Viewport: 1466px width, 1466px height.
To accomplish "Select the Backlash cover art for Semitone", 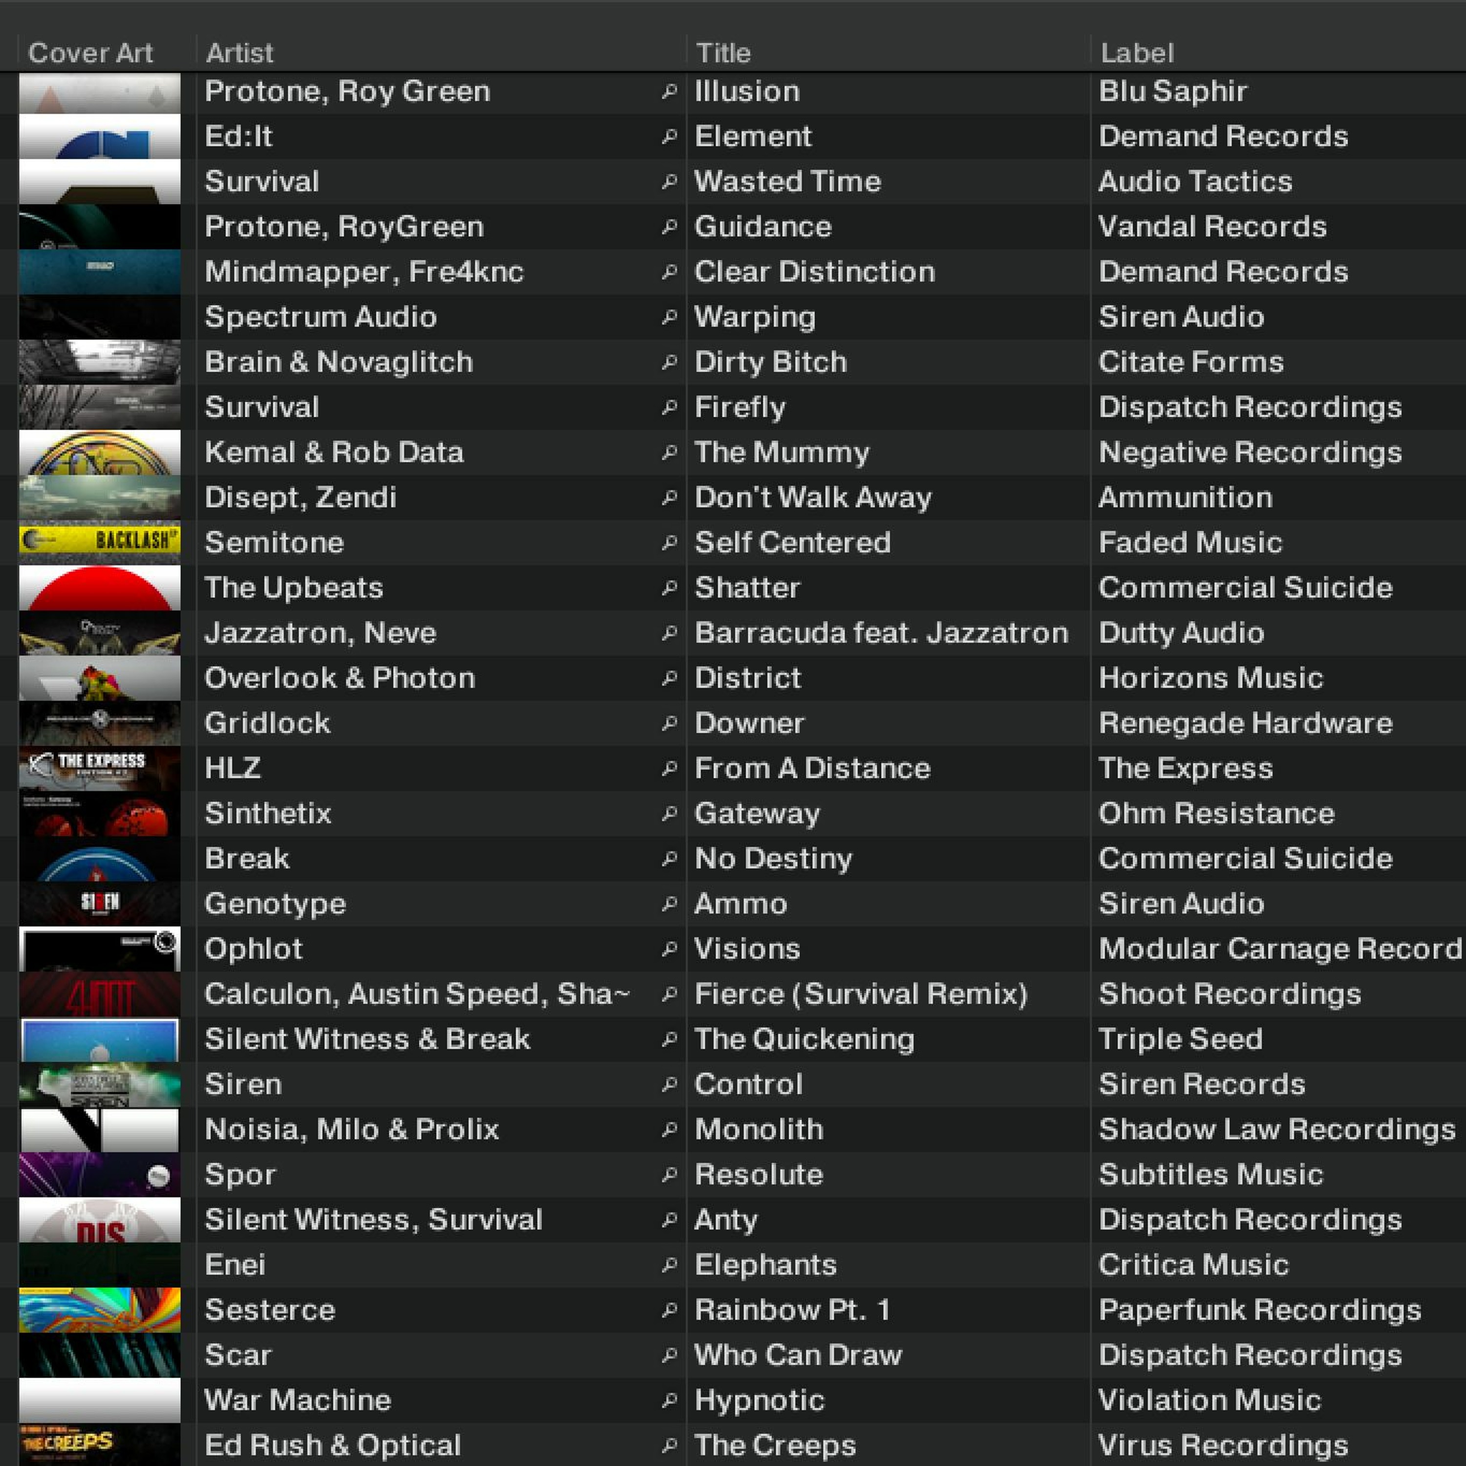I will coord(99,541).
